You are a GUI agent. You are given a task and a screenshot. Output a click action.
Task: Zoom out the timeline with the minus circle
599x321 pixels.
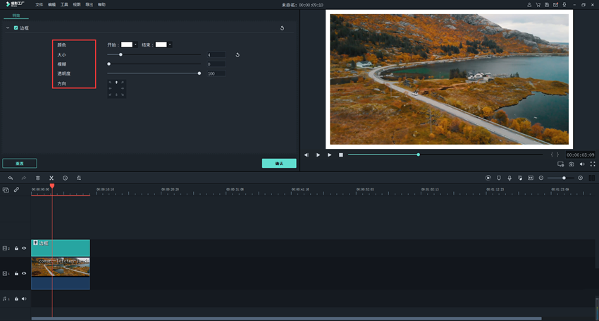(541, 178)
